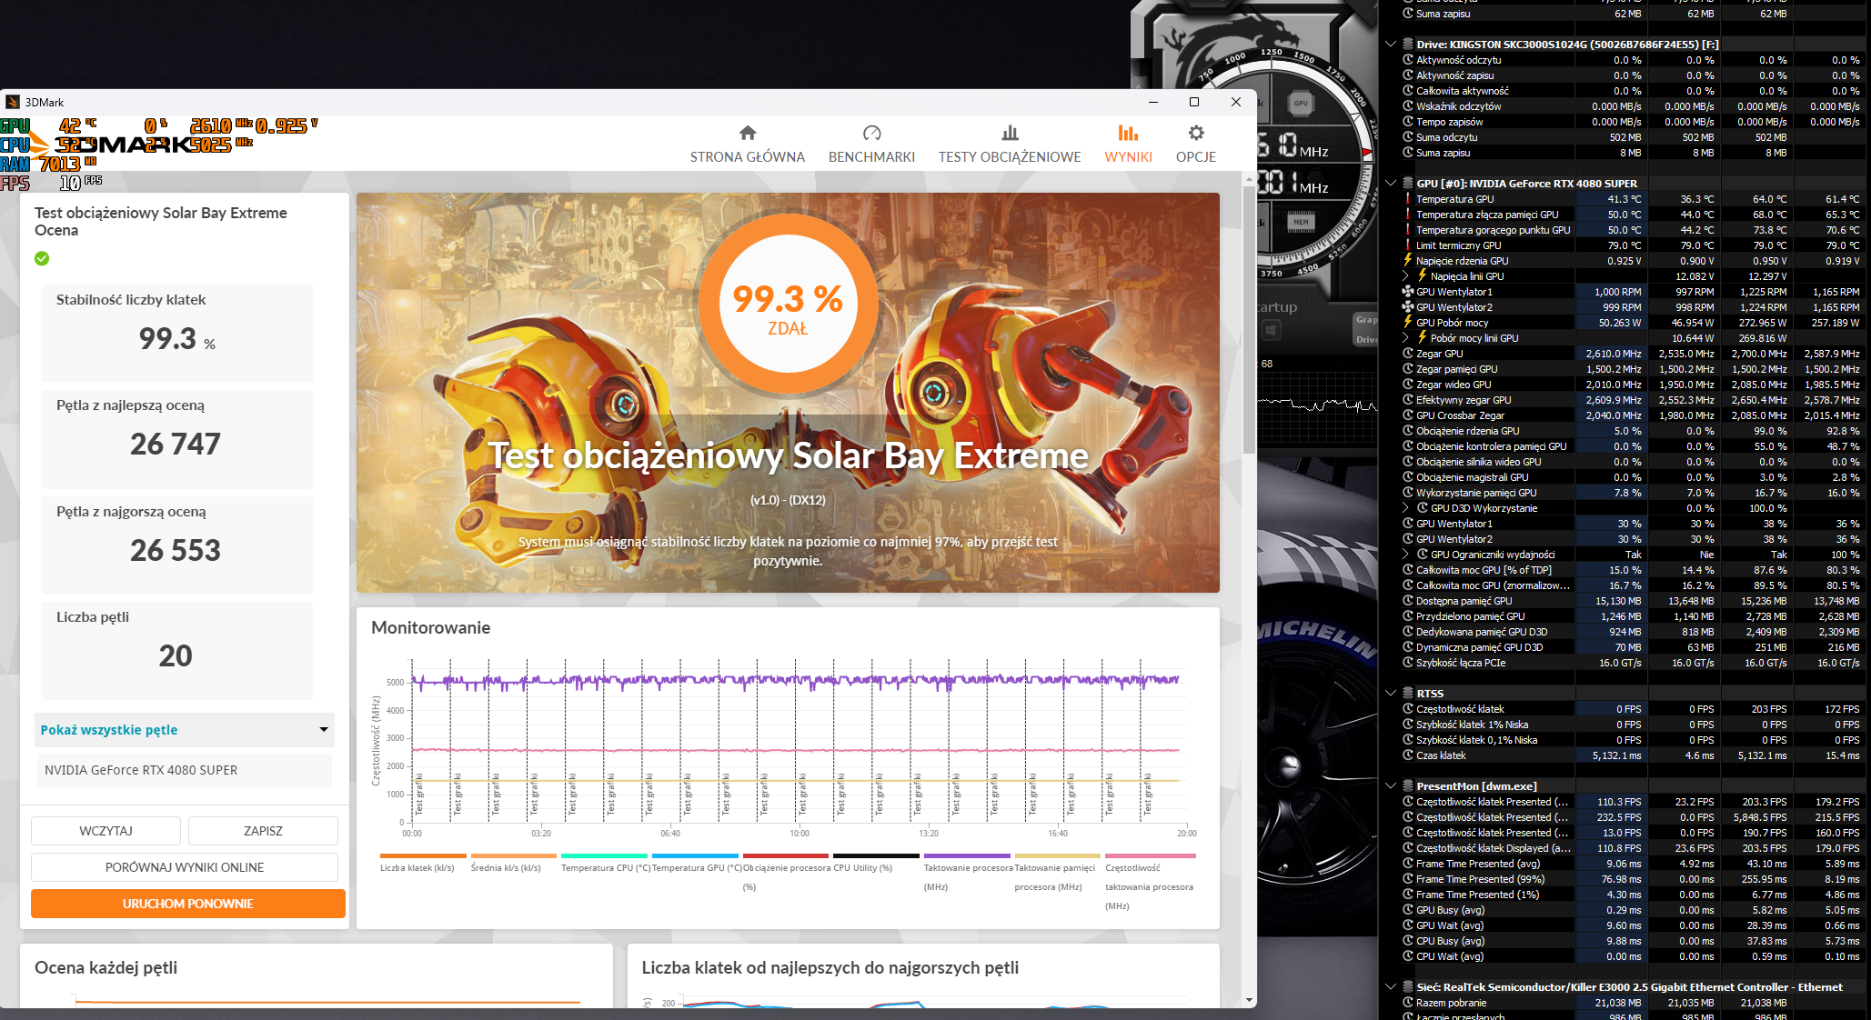
Task: Collapse the GPU [#0] RTX 4080 SUPER section
Action: tap(1391, 184)
